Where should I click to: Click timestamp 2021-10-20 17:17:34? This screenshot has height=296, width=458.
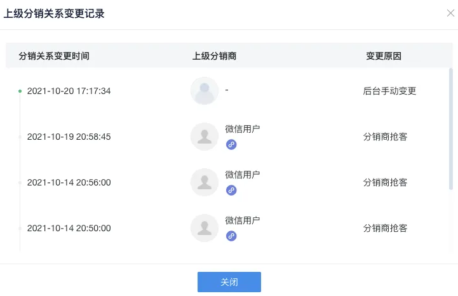pyautogui.click(x=69, y=91)
